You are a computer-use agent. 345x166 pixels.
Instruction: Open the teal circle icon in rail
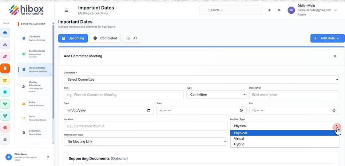coord(5,92)
